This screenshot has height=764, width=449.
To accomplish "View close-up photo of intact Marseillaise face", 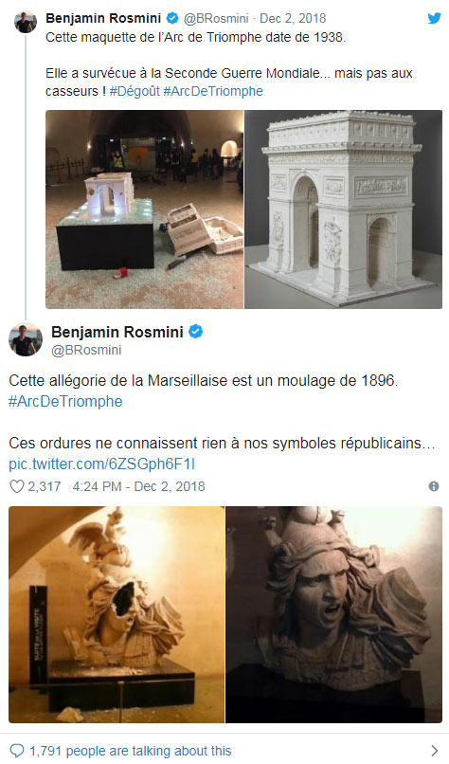I will click(334, 614).
